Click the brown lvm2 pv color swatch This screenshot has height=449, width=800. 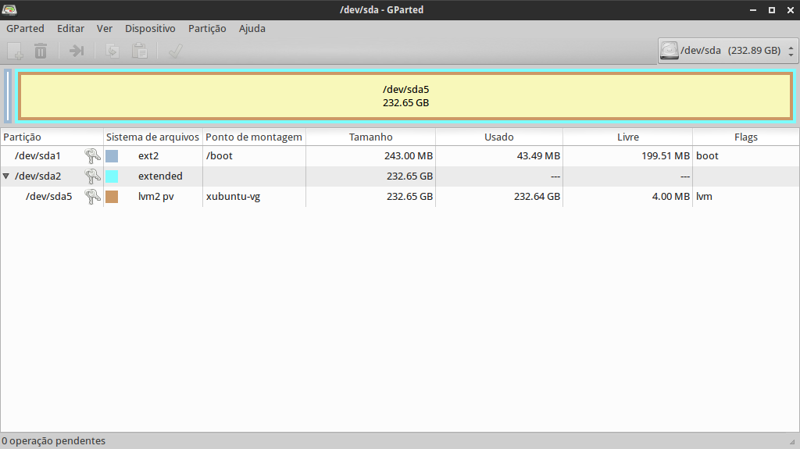(112, 197)
